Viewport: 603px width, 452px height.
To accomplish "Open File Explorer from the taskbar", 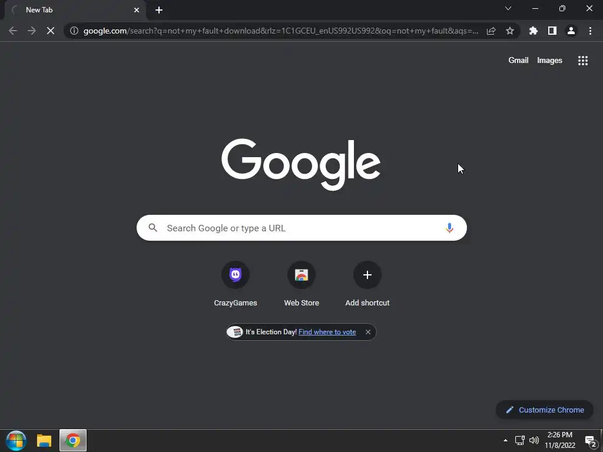I will pyautogui.click(x=44, y=440).
